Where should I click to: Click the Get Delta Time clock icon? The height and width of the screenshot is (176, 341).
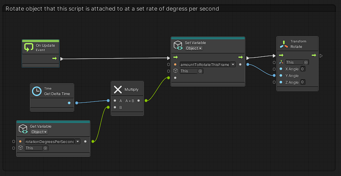pyautogui.click(x=37, y=91)
